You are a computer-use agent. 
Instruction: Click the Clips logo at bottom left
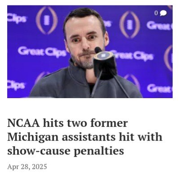(16, 86)
